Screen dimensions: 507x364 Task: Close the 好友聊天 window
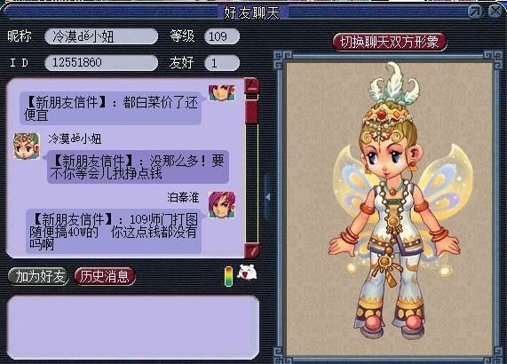coord(495,12)
